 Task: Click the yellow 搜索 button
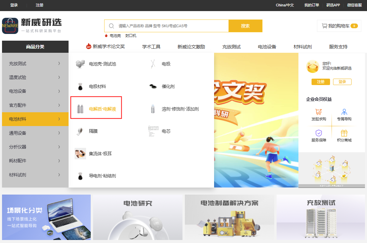245,26
